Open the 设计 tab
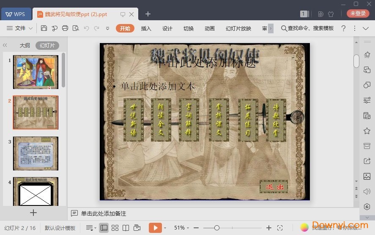Screen dimensions: 375x235 click(x=167, y=28)
